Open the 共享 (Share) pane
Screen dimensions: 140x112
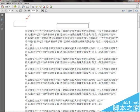point(137,11)
